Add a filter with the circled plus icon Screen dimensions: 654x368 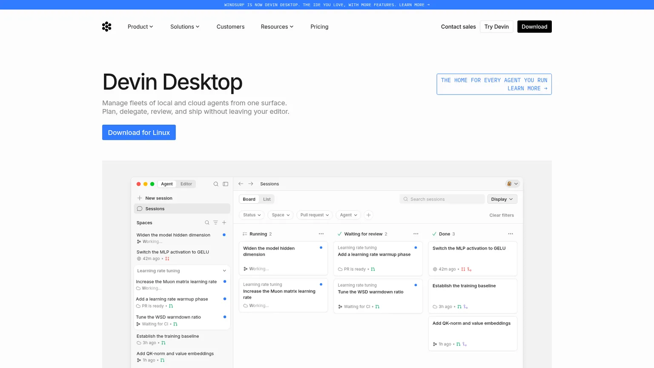coord(369,215)
